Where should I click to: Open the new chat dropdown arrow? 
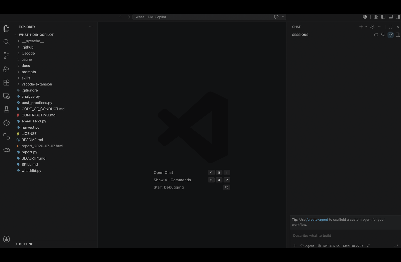click(x=366, y=27)
